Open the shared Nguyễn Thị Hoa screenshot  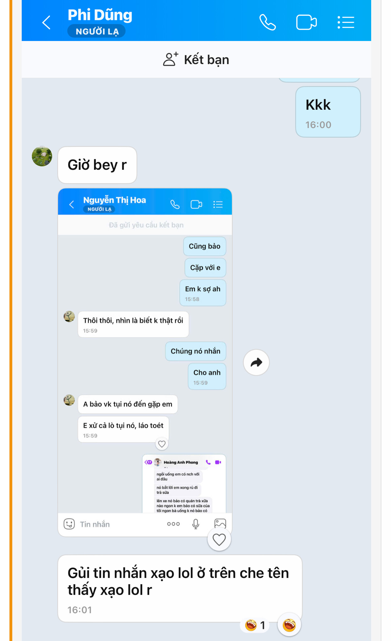(x=145, y=362)
